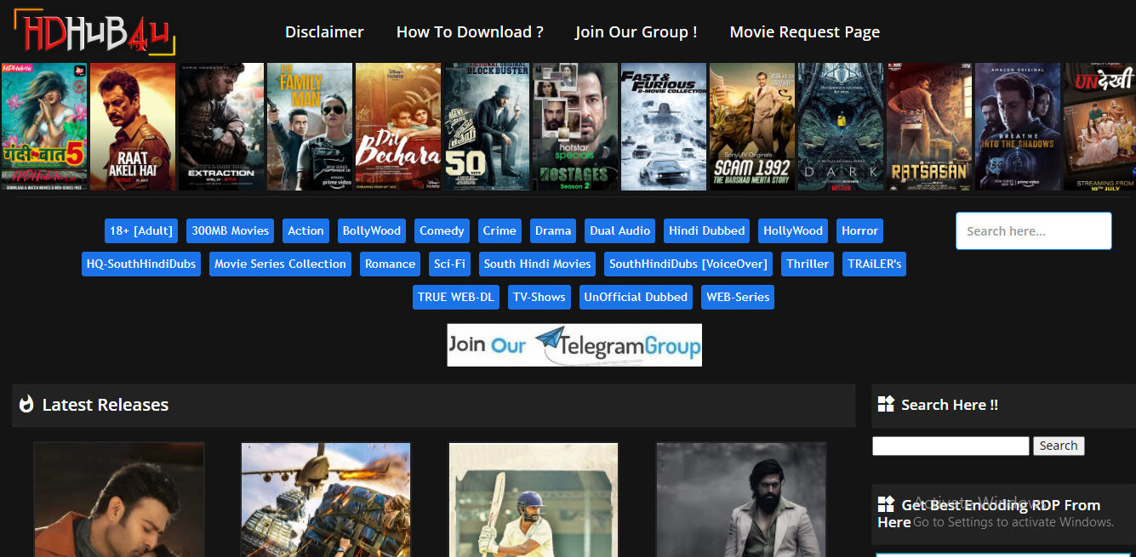Viewport: 1136px width, 557px height.
Task: Open HQ-SouthHindiDubs category
Action: click(141, 264)
